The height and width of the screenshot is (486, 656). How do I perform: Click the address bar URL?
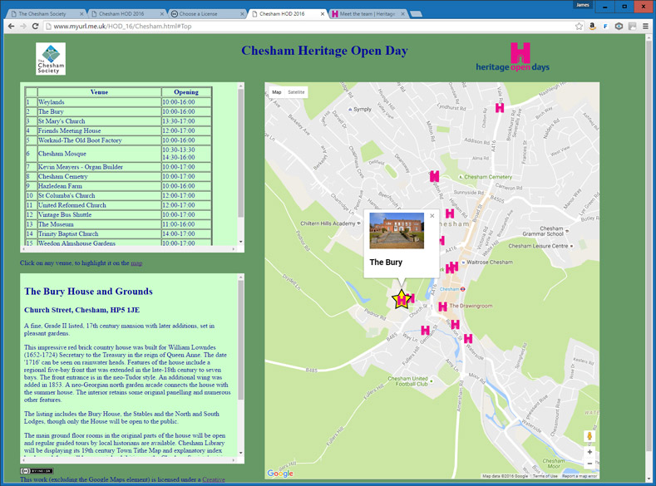(x=122, y=27)
